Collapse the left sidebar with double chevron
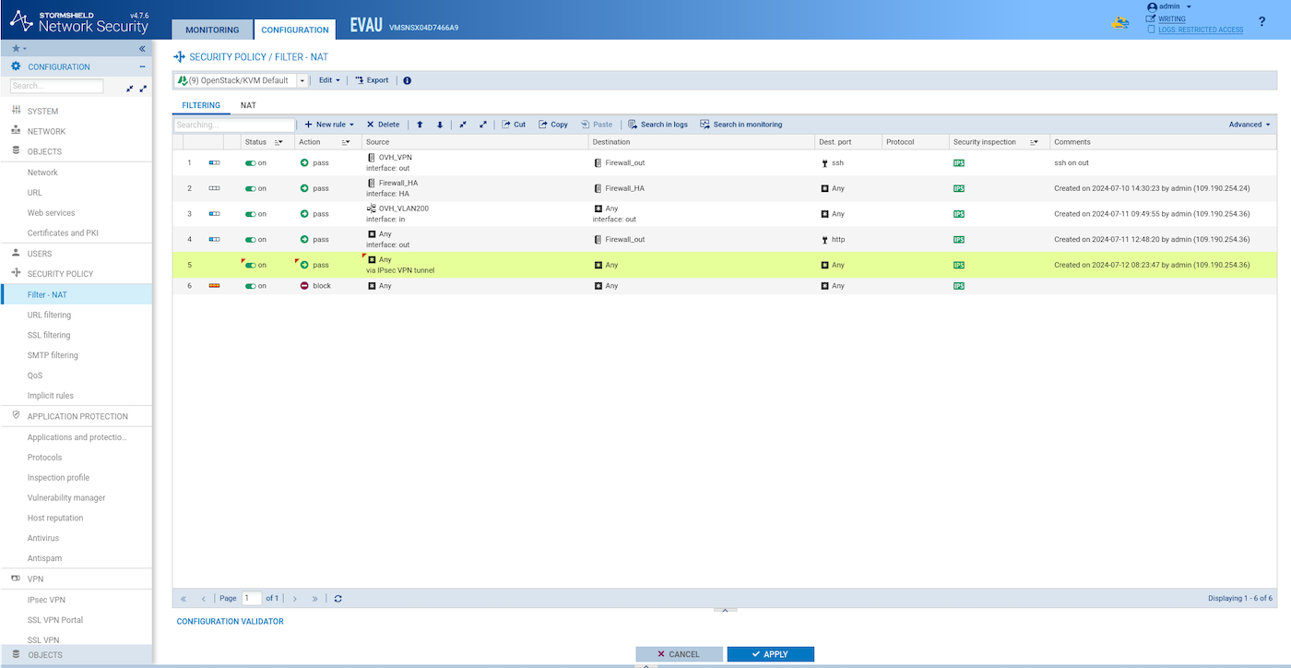This screenshot has height=668, width=1291. point(142,48)
